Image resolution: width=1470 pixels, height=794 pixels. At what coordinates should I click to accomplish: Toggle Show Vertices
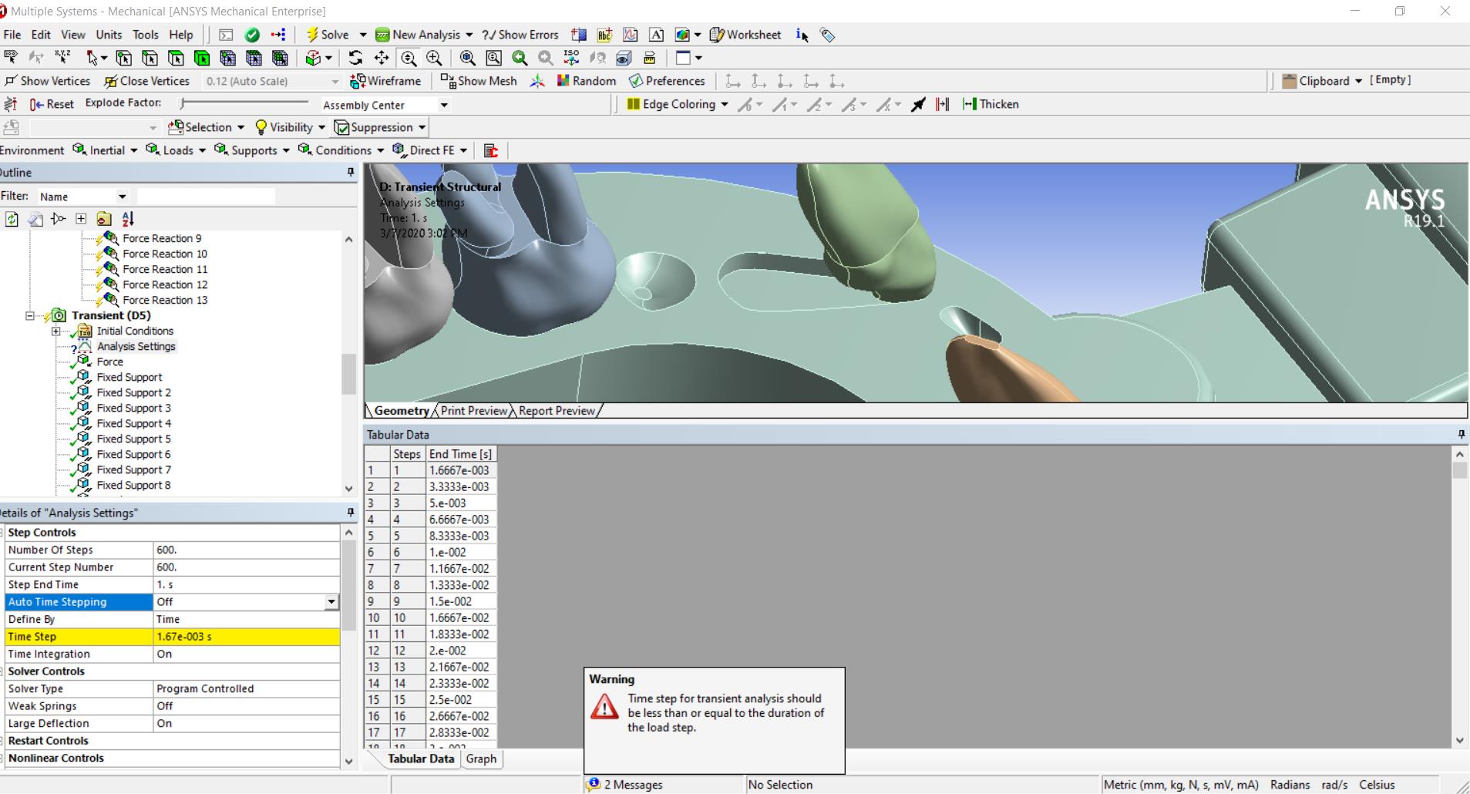click(x=47, y=81)
